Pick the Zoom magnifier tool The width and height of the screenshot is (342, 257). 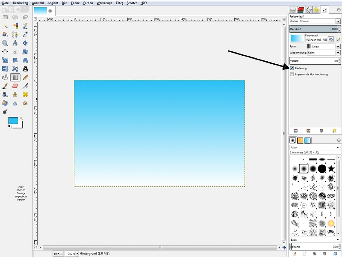[x=5, y=43]
